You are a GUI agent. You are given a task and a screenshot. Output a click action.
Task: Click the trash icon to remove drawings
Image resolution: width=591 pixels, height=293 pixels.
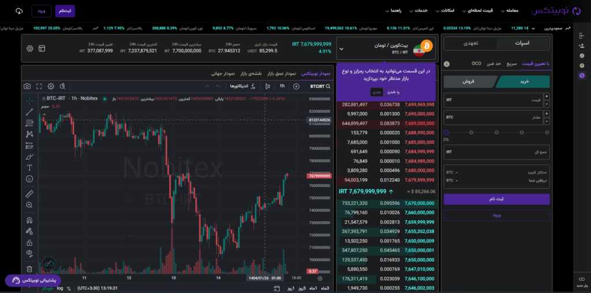[29, 269]
